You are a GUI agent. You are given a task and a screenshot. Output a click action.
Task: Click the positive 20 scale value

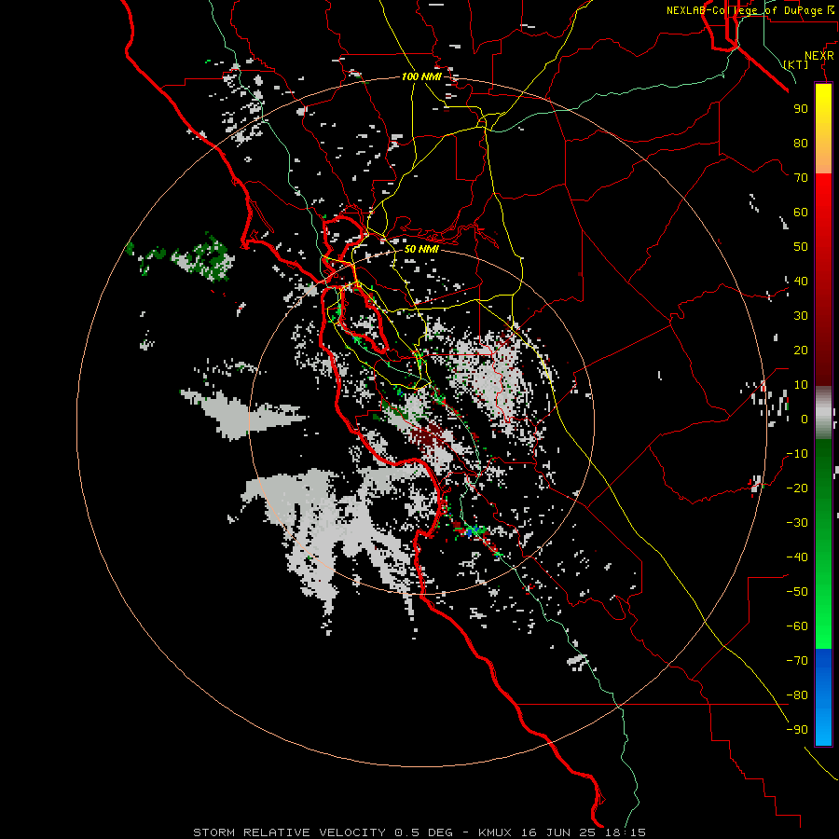pyautogui.click(x=801, y=350)
